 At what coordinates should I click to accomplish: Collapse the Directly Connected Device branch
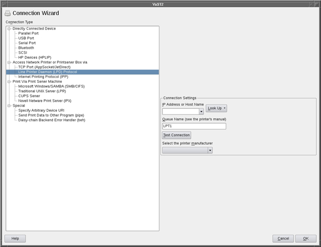coord(8,29)
